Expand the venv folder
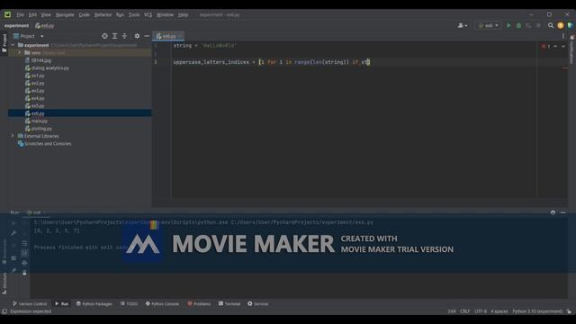Screen dimensions: 576x324 click(20, 52)
